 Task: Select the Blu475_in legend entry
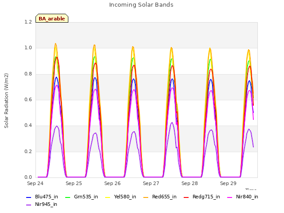click(42, 197)
